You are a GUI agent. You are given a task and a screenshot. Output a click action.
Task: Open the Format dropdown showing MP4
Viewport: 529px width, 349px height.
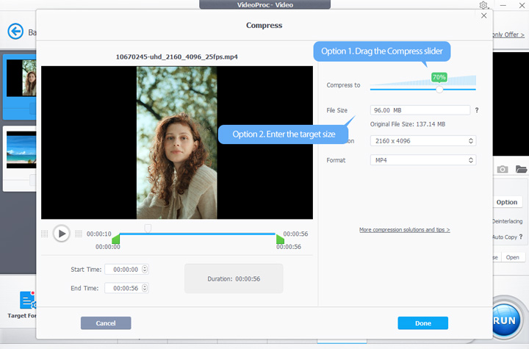423,160
